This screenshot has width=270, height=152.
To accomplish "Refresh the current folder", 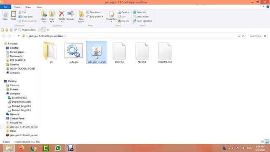I will (x=243, y=36).
